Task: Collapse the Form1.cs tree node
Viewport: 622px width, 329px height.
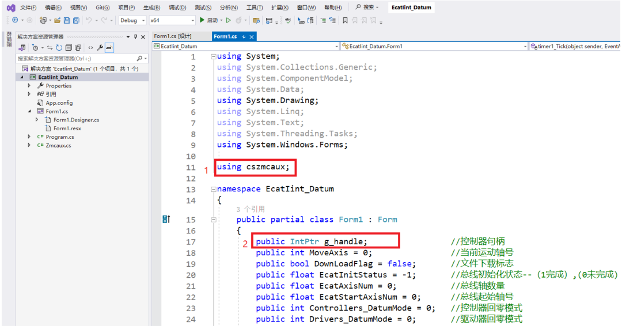Action: [29, 111]
